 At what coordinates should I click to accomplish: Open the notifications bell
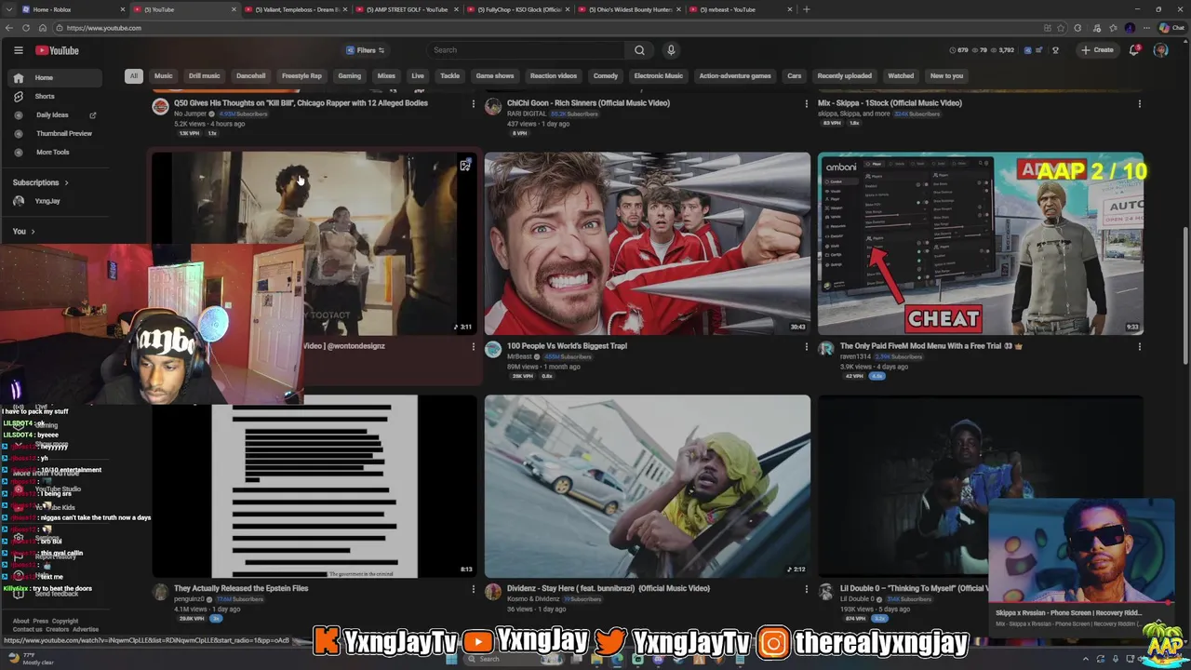(1133, 50)
